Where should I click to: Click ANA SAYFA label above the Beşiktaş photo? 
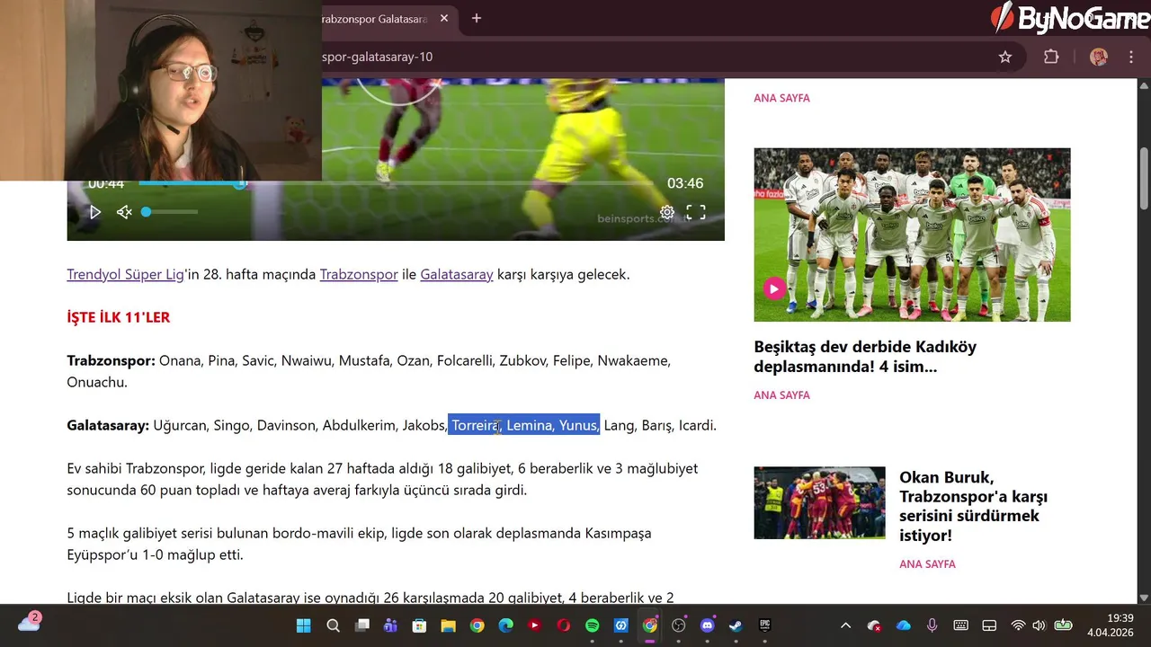781,98
